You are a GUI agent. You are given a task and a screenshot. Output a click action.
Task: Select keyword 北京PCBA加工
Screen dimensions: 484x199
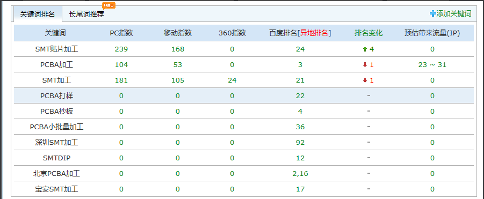pyautogui.click(x=56, y=174)
